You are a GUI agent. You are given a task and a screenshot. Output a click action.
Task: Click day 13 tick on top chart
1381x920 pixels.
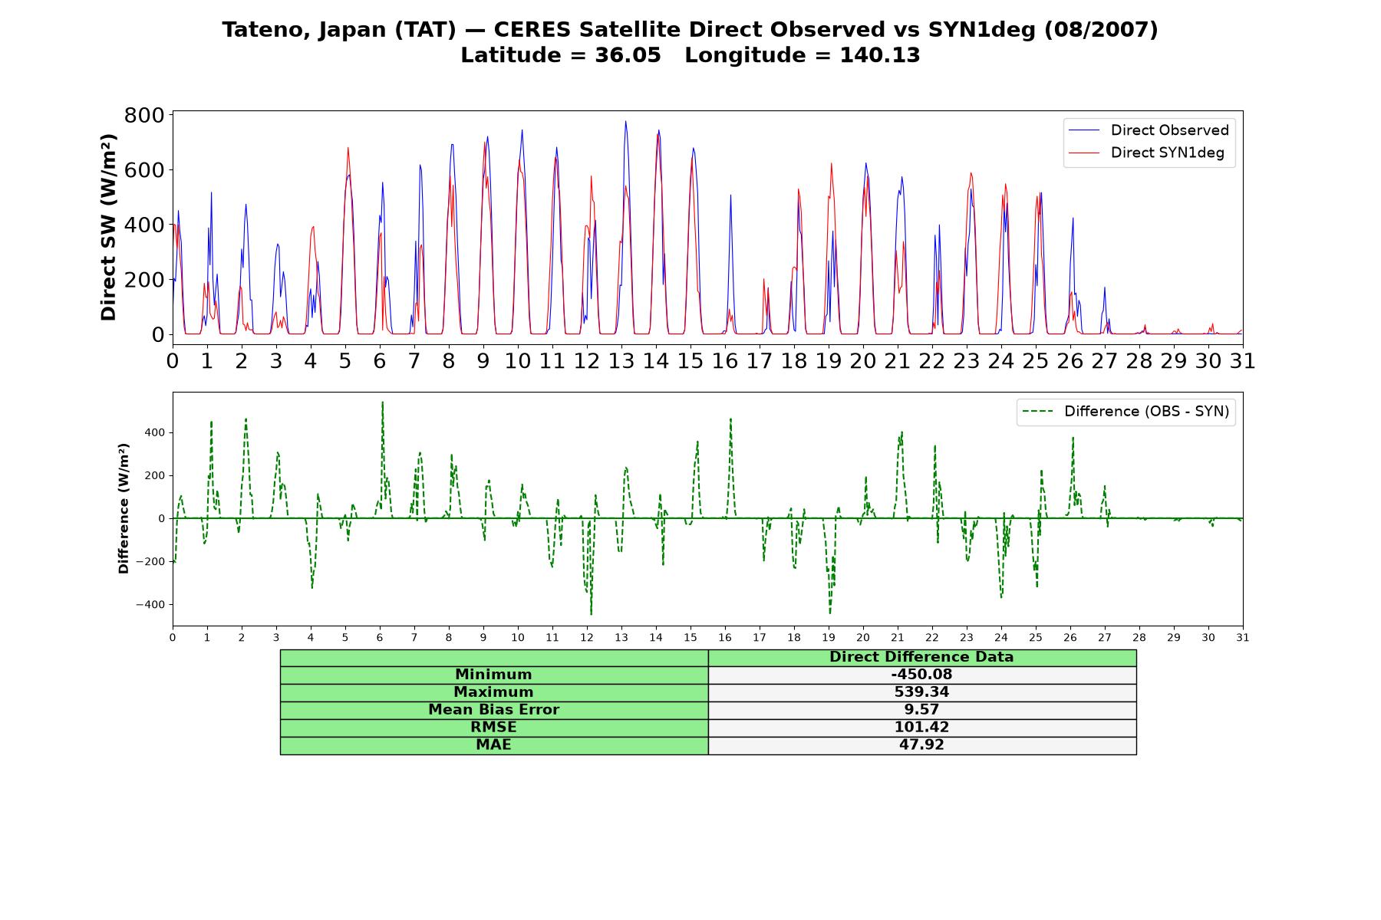coord(621,361)
